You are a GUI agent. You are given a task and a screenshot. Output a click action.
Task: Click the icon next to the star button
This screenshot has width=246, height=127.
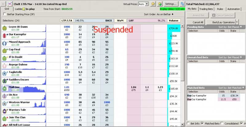tap(160, 4)
